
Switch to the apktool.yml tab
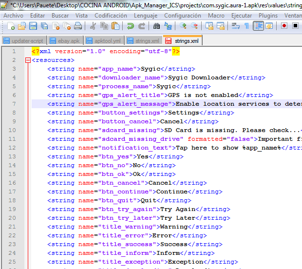[104, 41]
